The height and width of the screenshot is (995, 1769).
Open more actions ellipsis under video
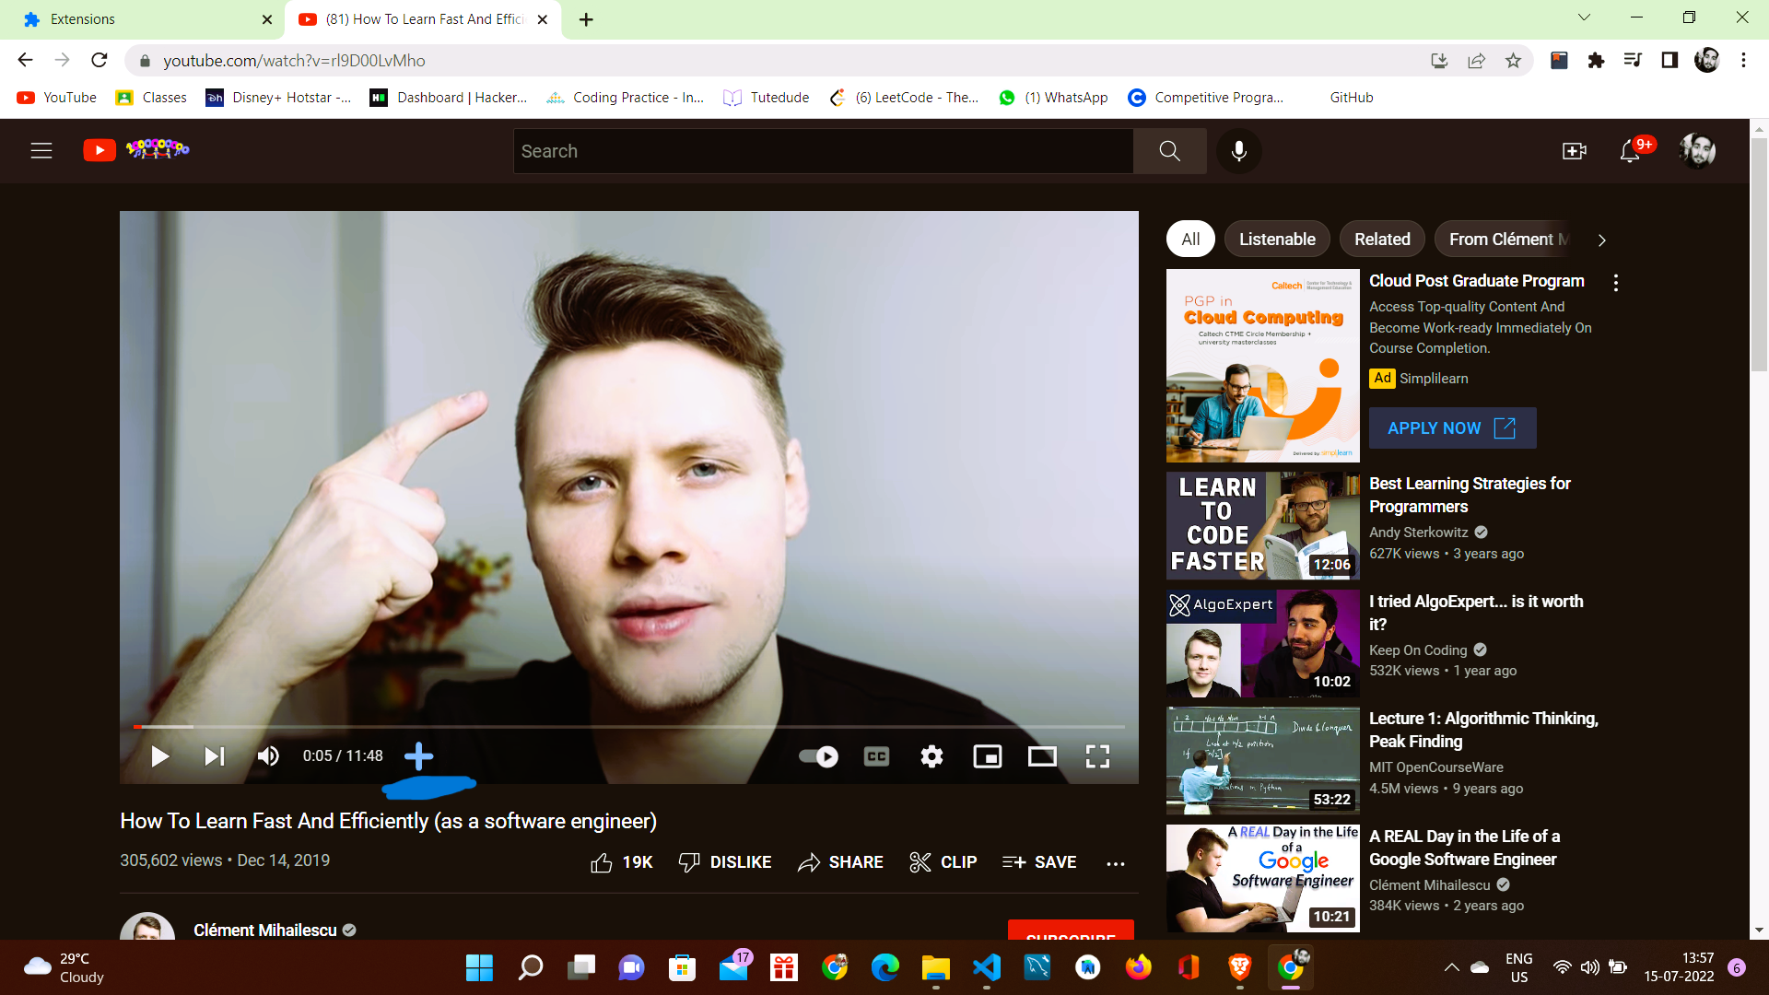point(1116,863)
